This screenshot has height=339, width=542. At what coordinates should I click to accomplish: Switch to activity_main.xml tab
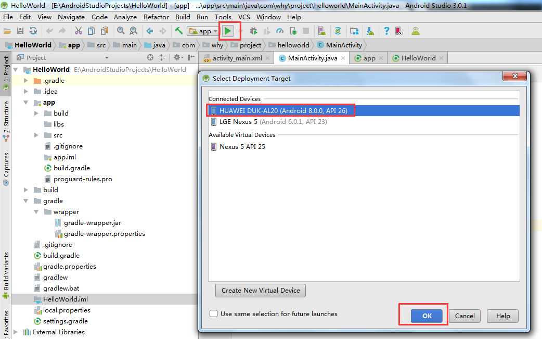237,58
